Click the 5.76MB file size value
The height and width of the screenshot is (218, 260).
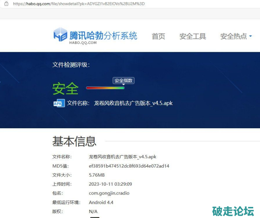coord(97,175)
